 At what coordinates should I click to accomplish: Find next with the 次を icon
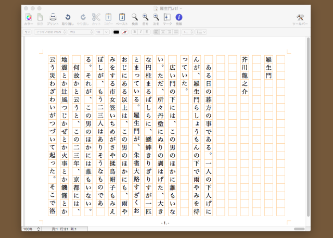(x=156, y=17)
